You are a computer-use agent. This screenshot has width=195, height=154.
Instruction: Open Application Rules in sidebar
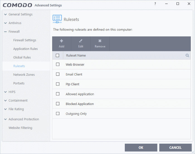coord(25,49)
